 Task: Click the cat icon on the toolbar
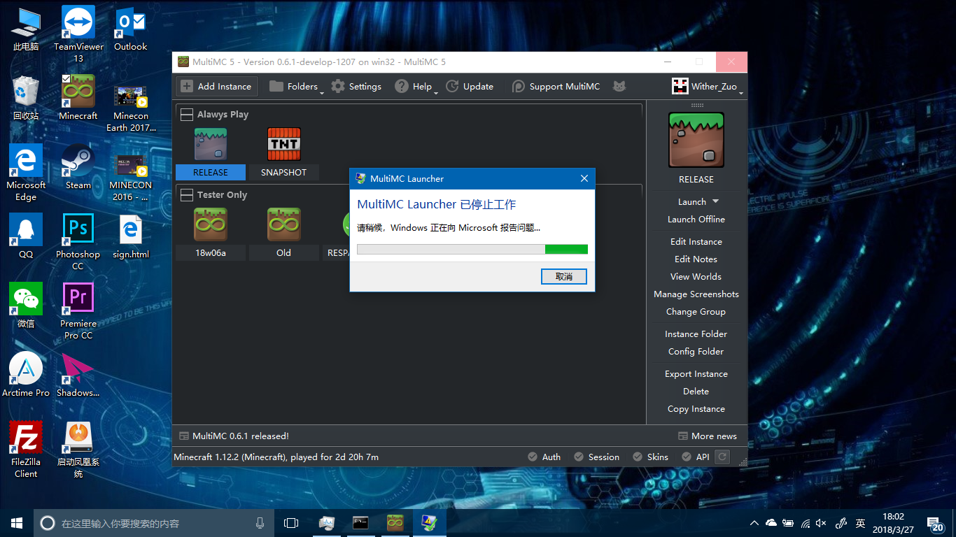coord(619,86)
